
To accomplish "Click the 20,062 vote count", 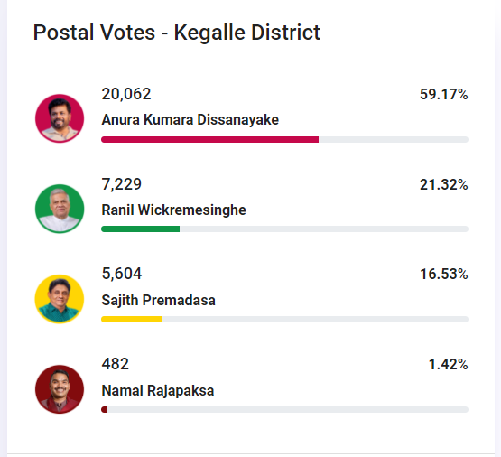I will coord(126,94).
